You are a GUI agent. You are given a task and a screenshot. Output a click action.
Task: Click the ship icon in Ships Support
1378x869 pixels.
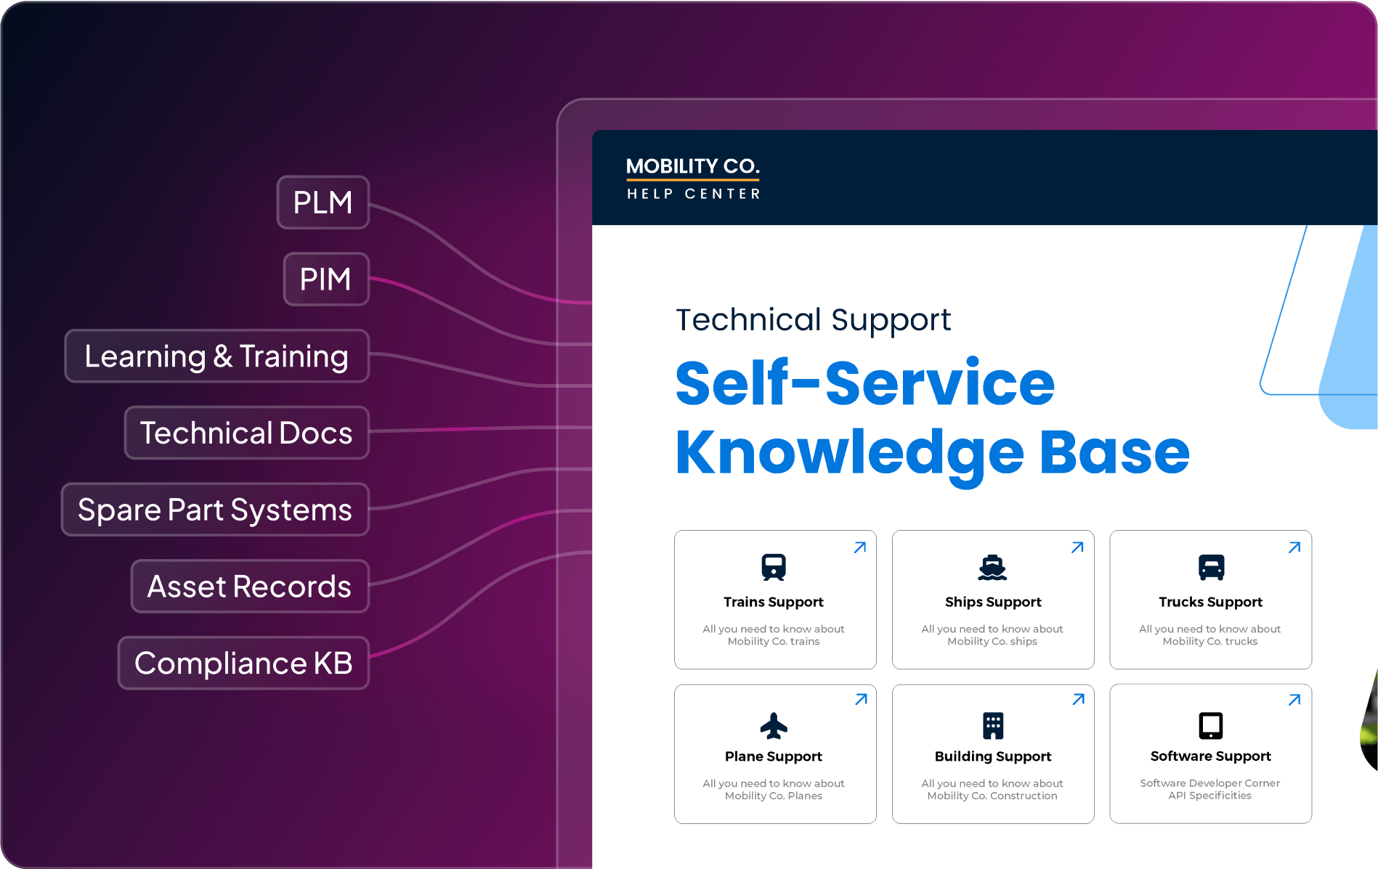tap(992, 567)
